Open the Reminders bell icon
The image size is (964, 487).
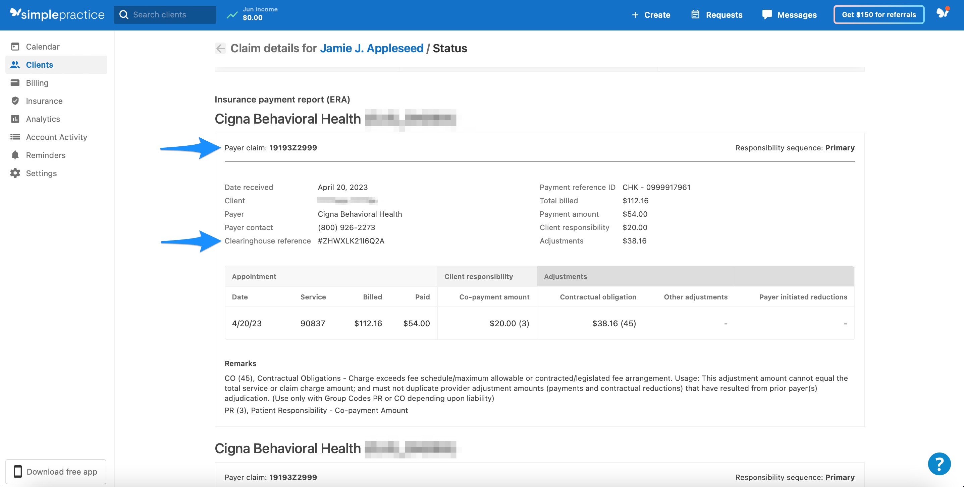click(15, 155)
